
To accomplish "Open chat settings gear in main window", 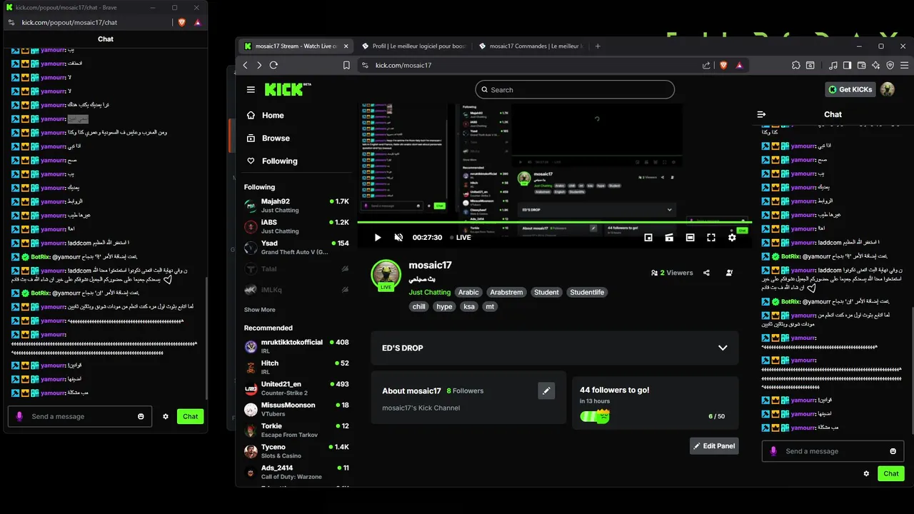I will point(866,473).
